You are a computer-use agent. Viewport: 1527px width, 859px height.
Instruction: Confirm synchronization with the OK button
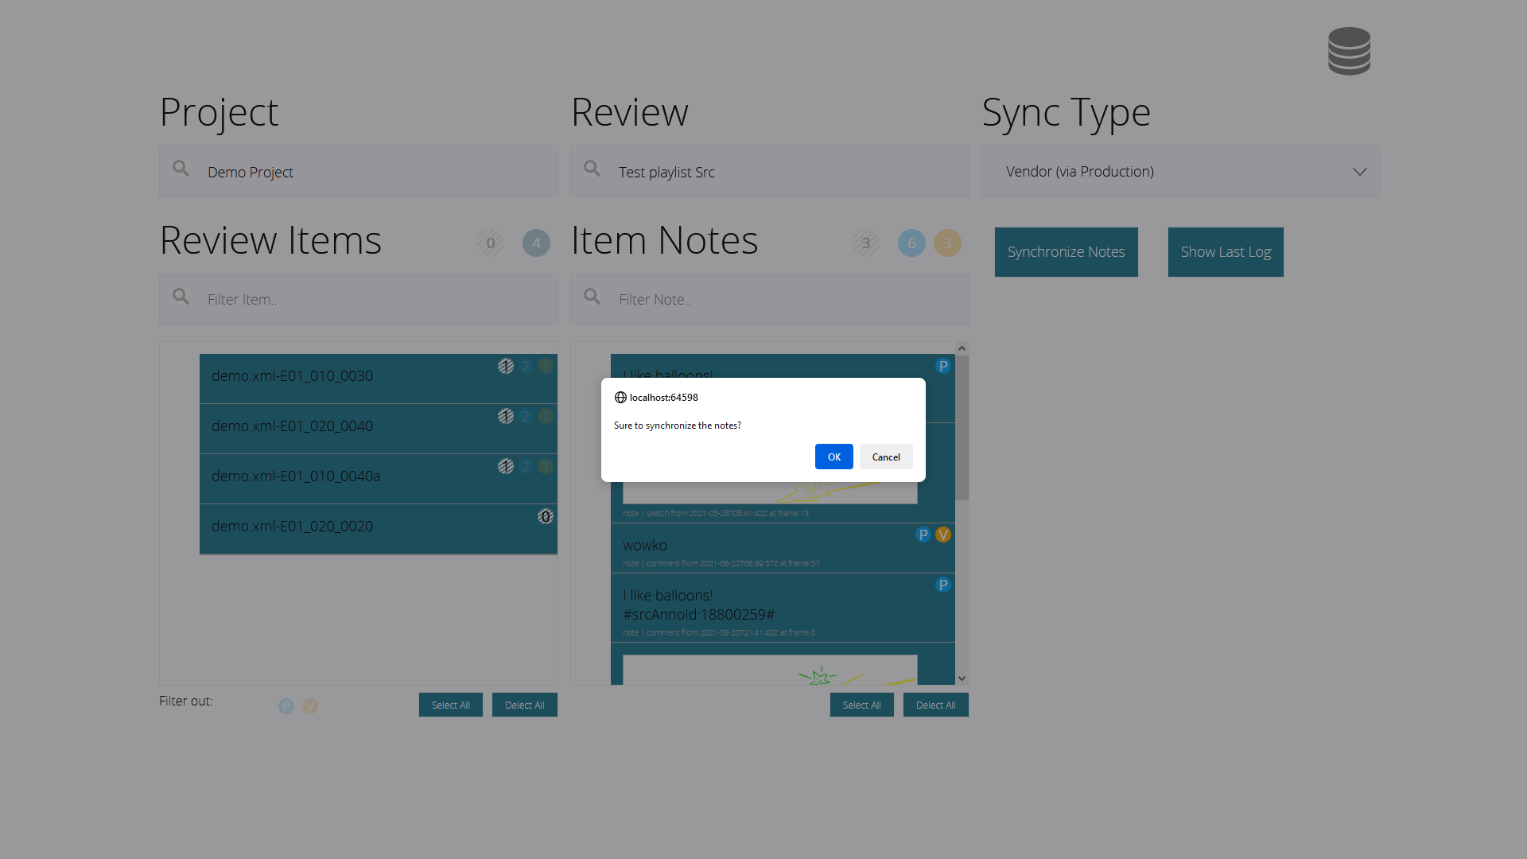[x=833, y=457]
